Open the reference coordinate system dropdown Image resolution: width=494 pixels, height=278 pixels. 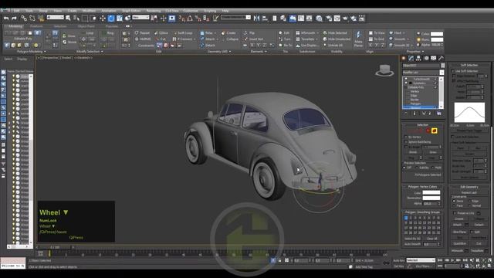tap(140, 17)
